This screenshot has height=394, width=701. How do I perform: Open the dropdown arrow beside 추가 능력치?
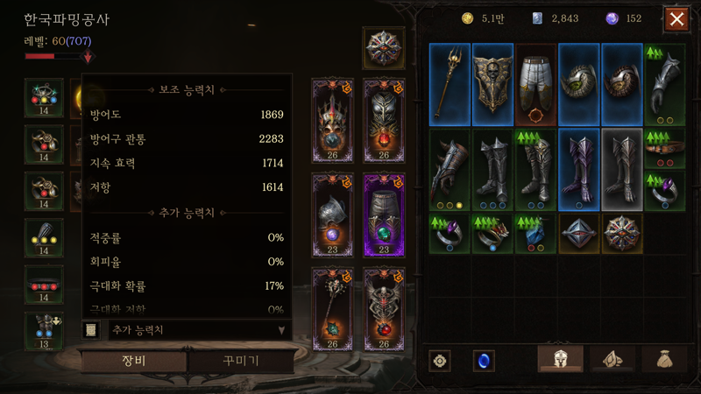pos(281,331)
